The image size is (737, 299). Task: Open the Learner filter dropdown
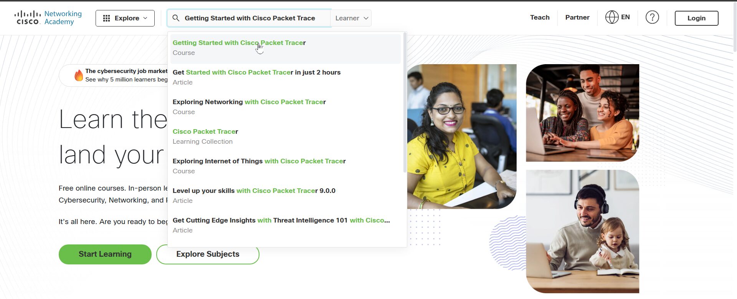pos(351,18)
